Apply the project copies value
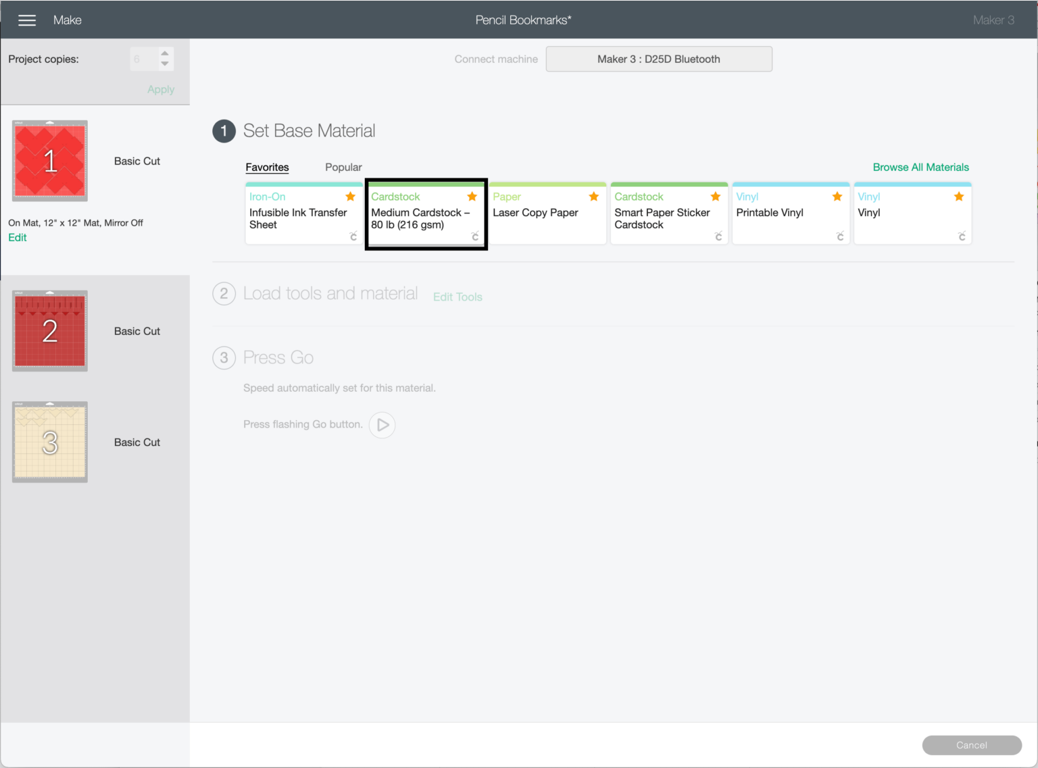 pos(161,90)
